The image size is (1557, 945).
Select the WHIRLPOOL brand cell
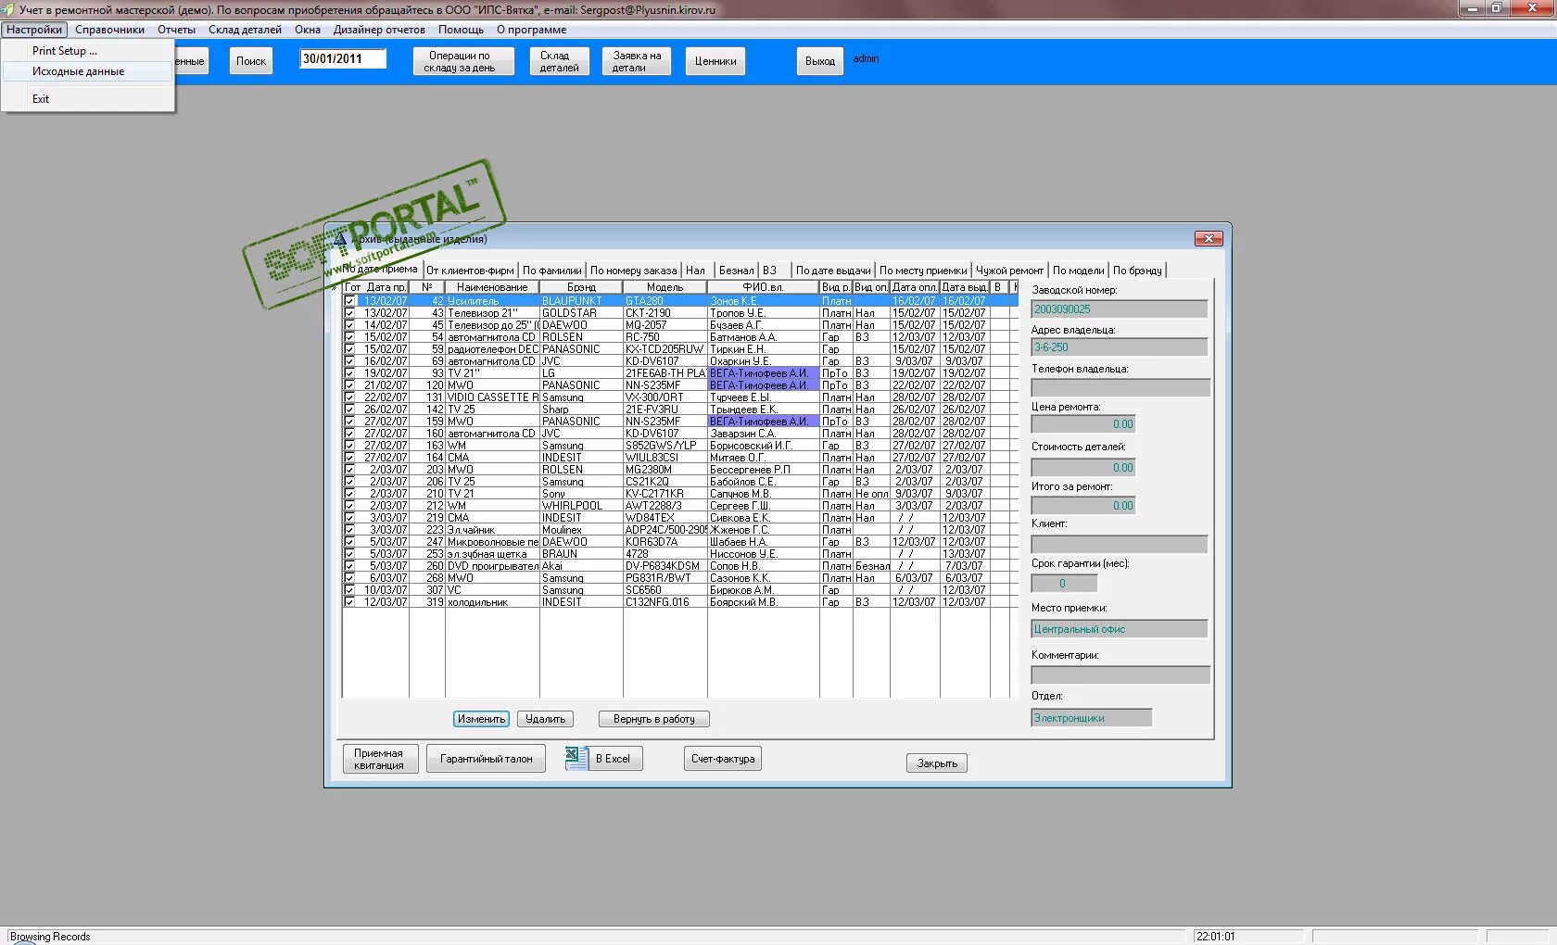[x=581, y=506]
